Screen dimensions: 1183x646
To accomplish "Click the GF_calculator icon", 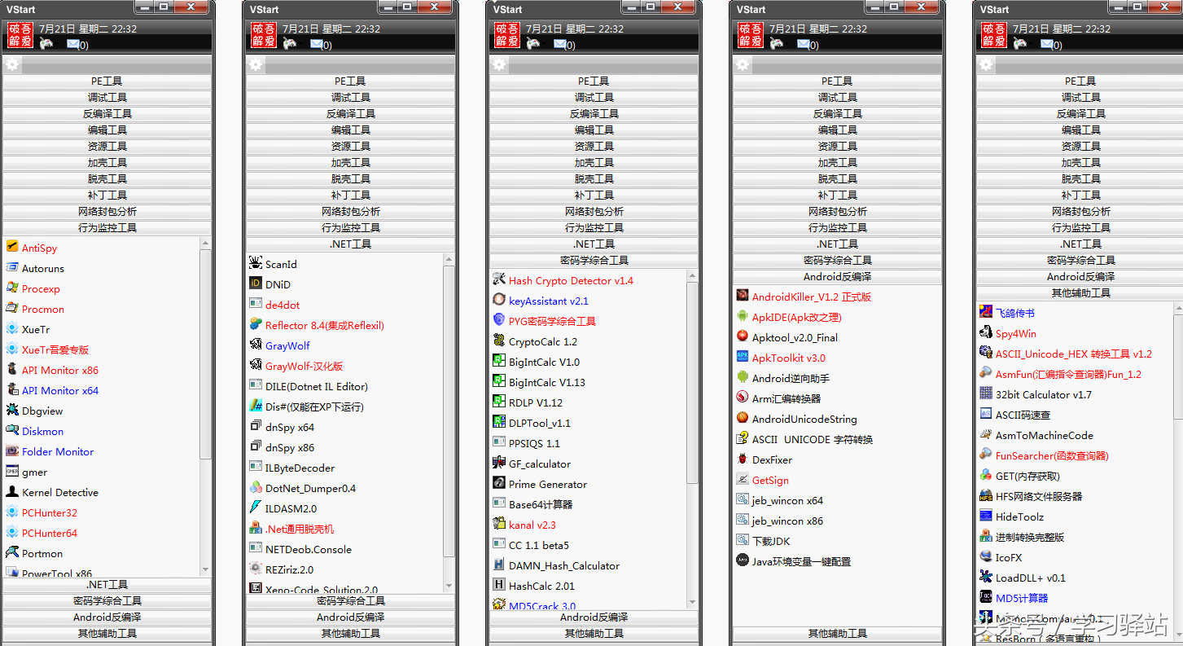I will click(499, 464).
